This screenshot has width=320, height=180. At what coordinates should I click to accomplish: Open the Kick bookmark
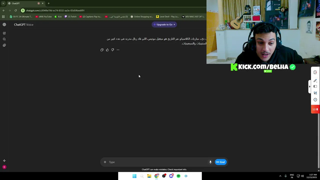point(58,17)
